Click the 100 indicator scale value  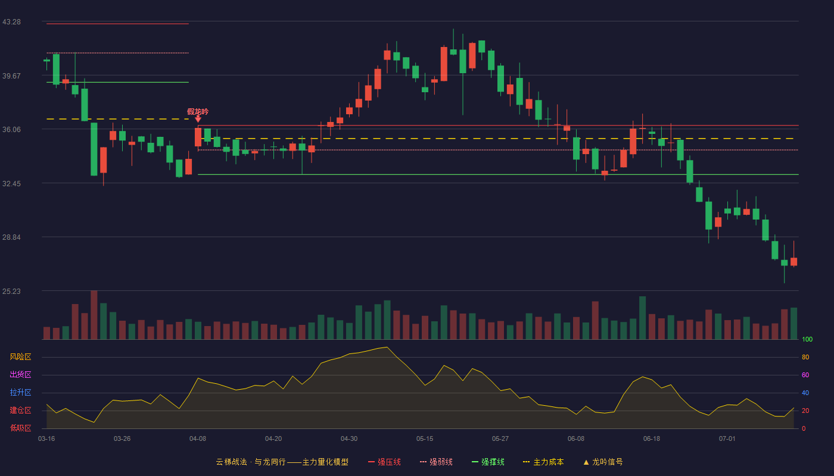click(807, 339)
